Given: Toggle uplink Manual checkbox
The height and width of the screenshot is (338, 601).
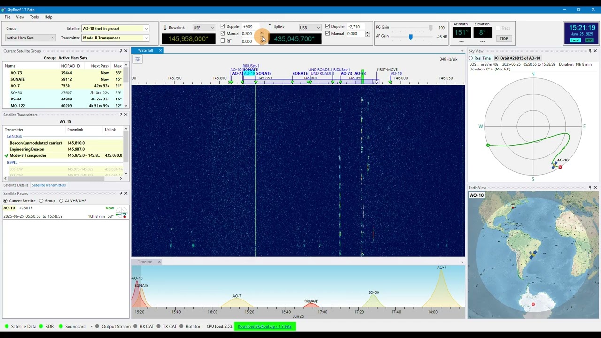Looking at the screenshot, I should coord(327,34).
